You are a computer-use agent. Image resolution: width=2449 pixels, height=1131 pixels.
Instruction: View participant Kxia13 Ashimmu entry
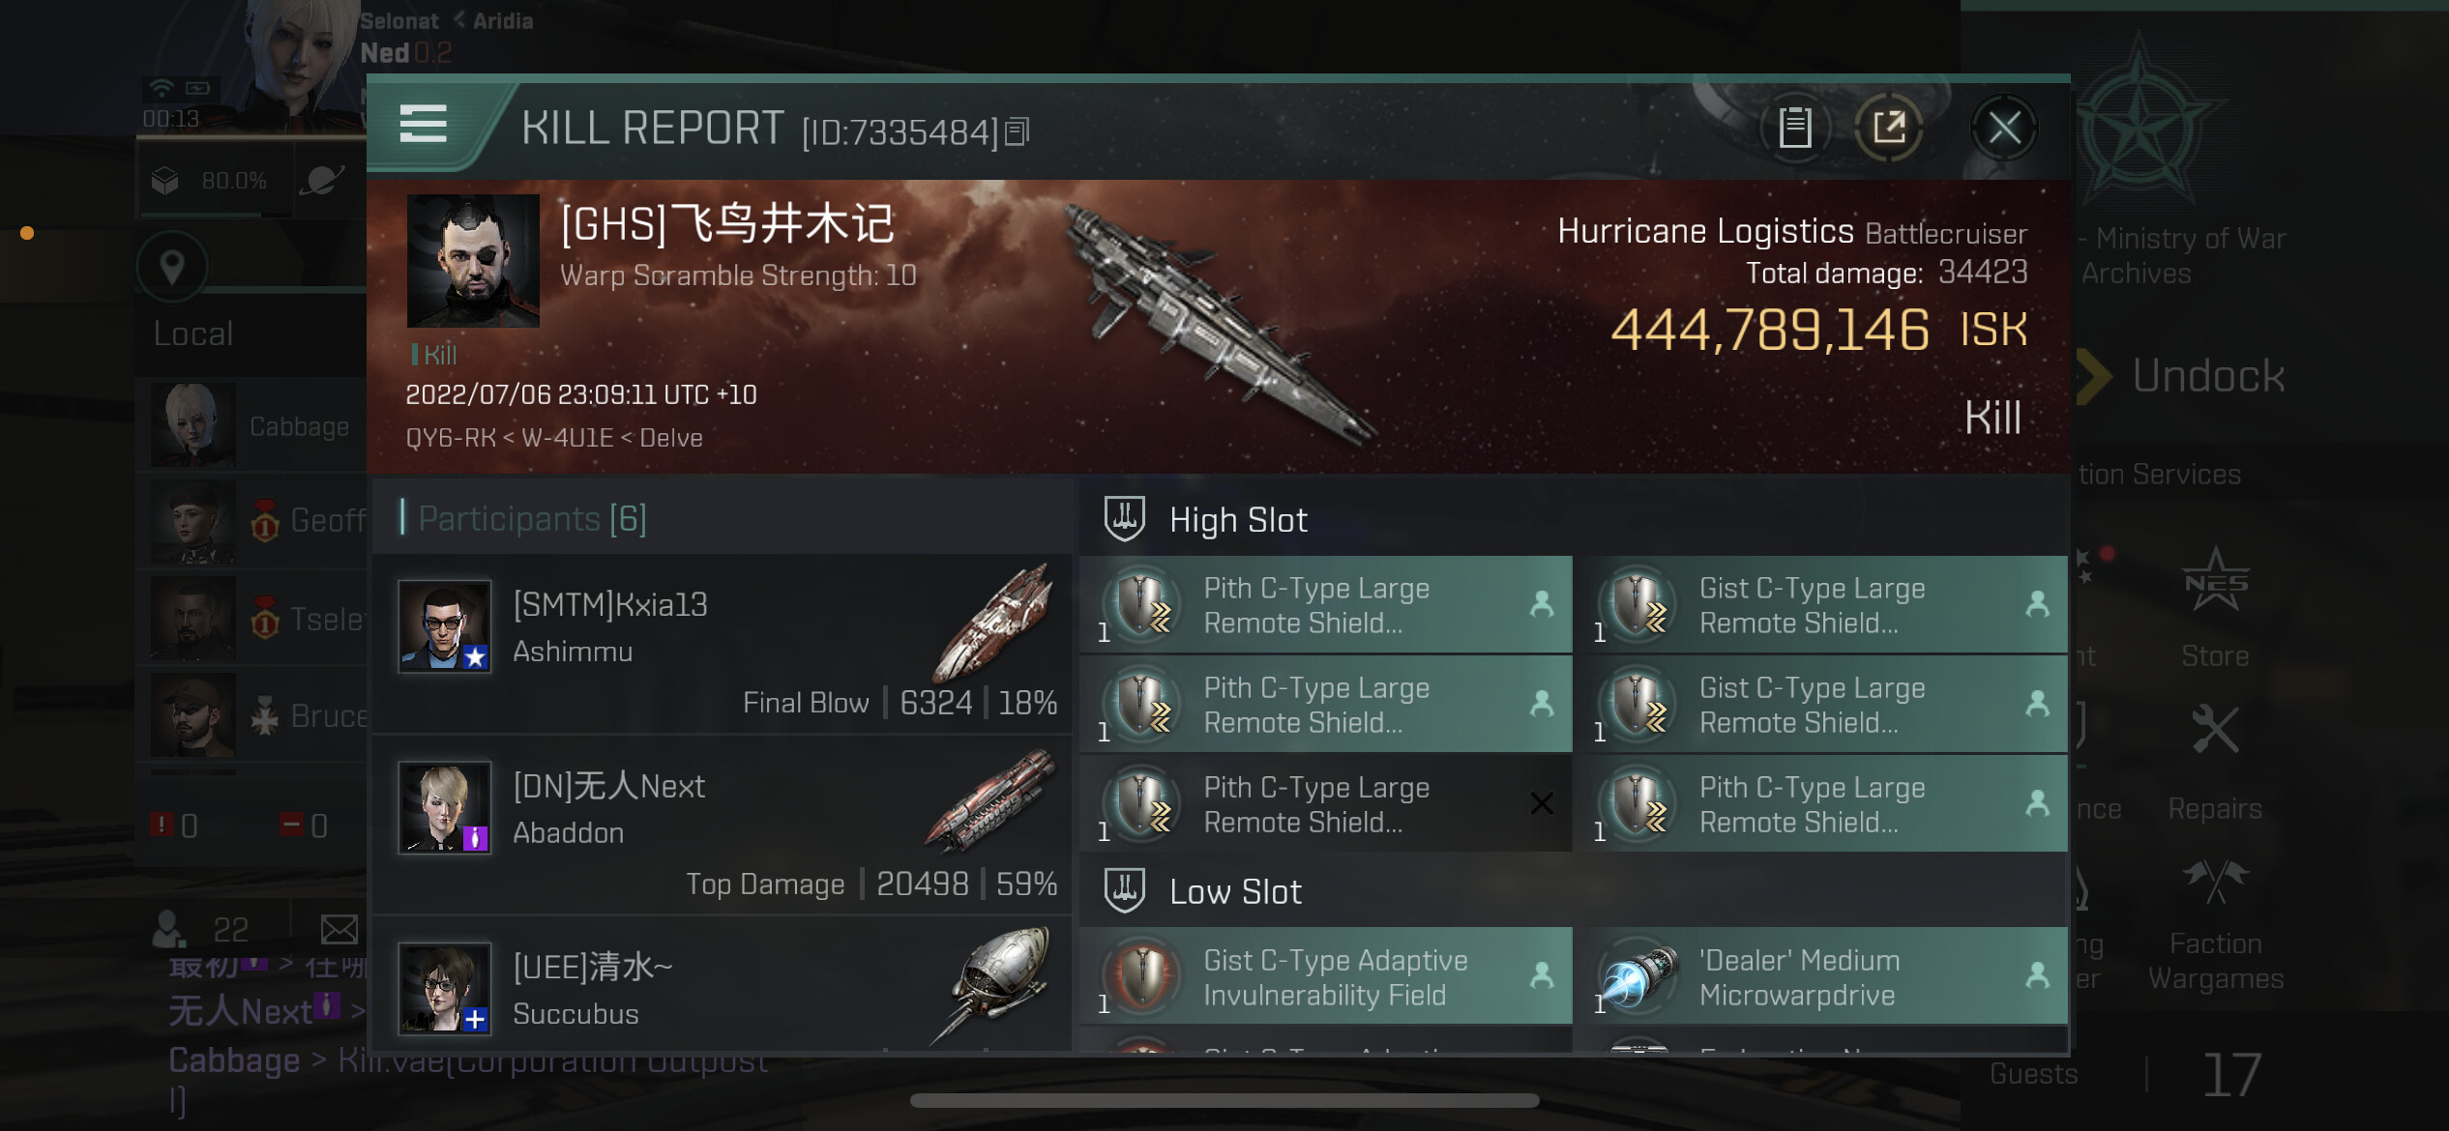tap(722, 645)
